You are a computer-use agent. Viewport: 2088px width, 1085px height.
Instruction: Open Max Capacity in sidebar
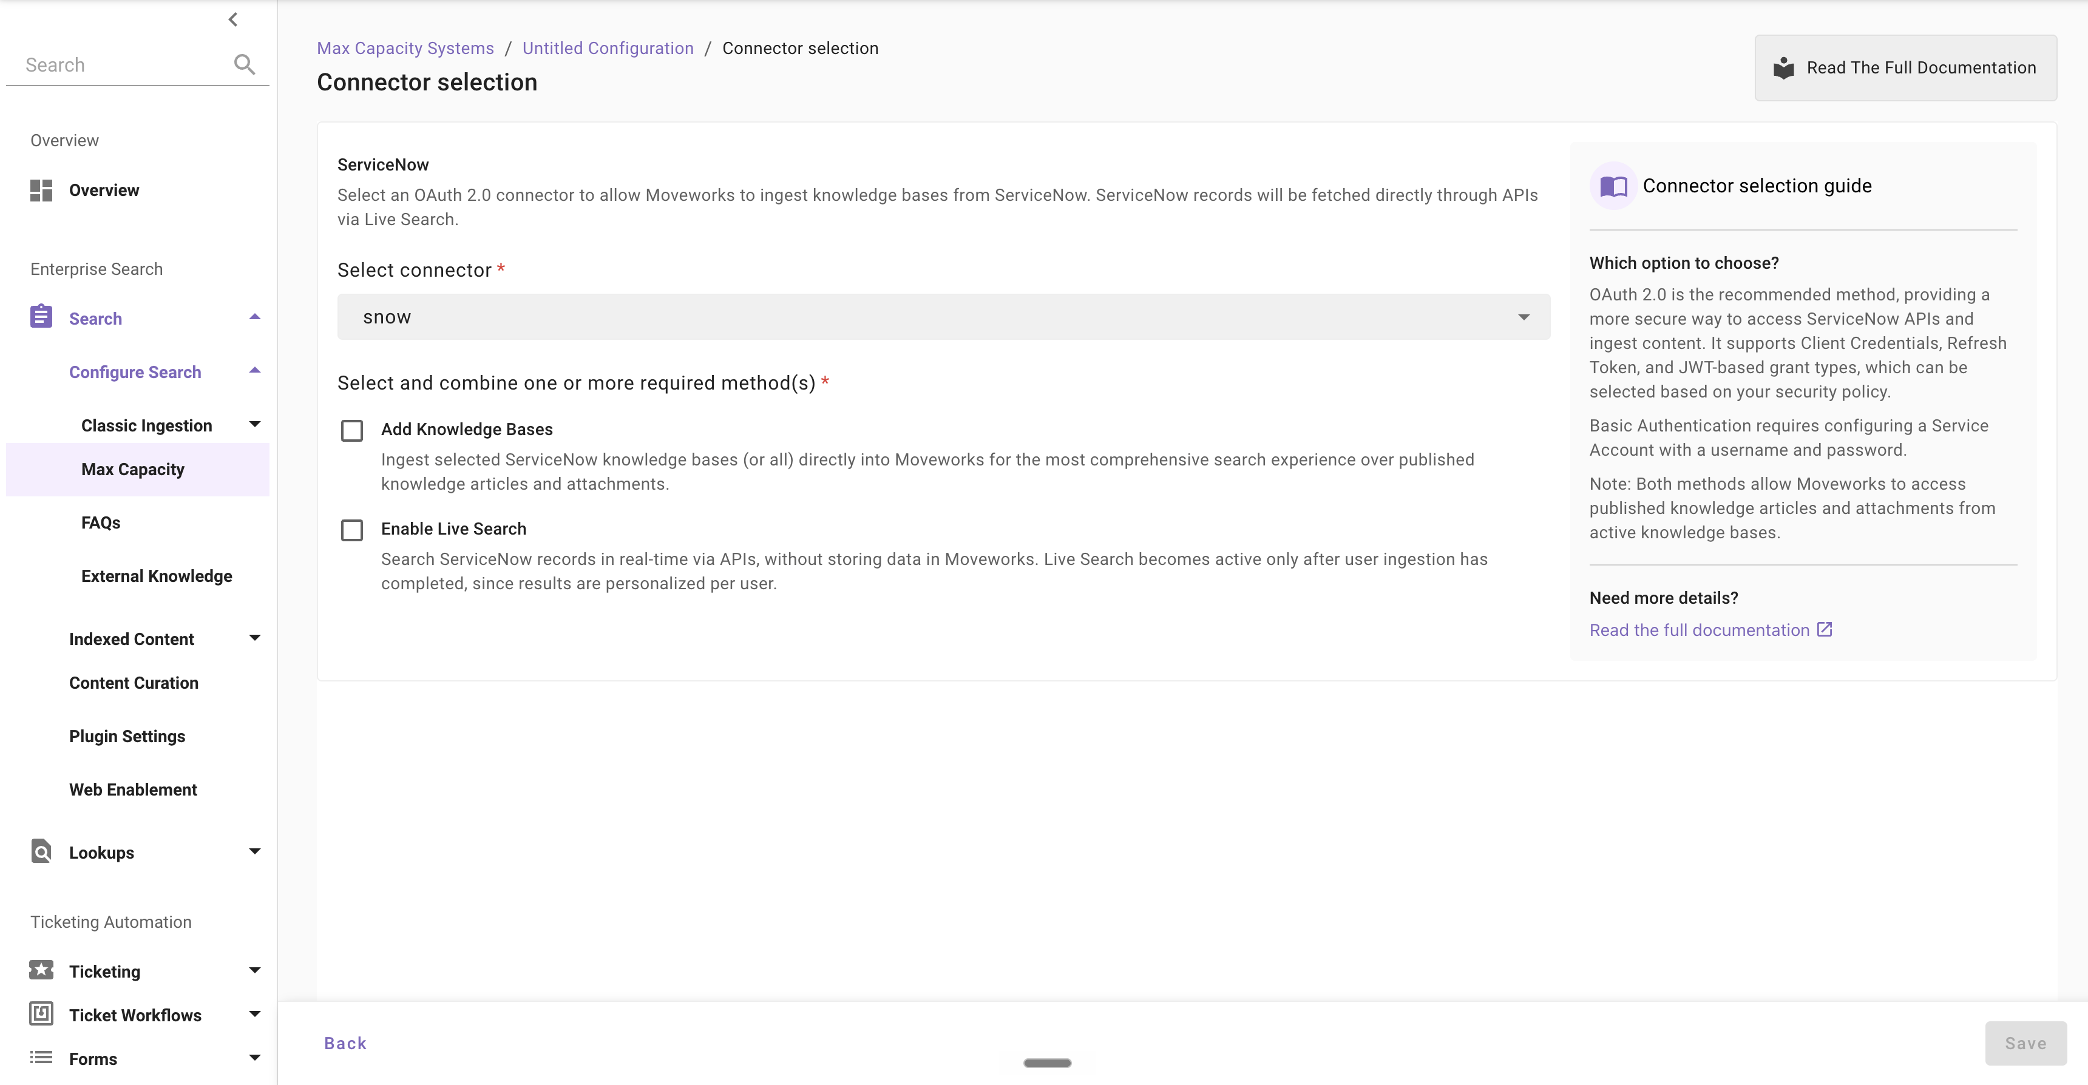point(138,469)
